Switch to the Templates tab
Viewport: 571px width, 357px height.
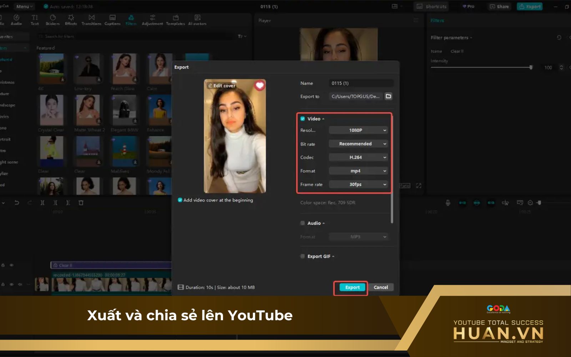point(175,20)
